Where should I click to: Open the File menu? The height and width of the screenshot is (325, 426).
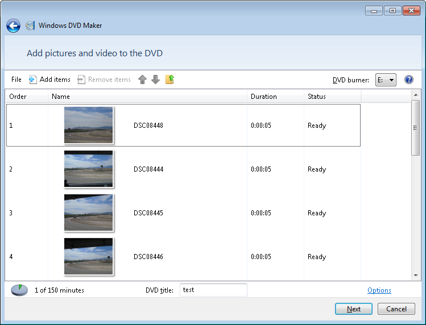pyautogui.click(x=16, y=80)
